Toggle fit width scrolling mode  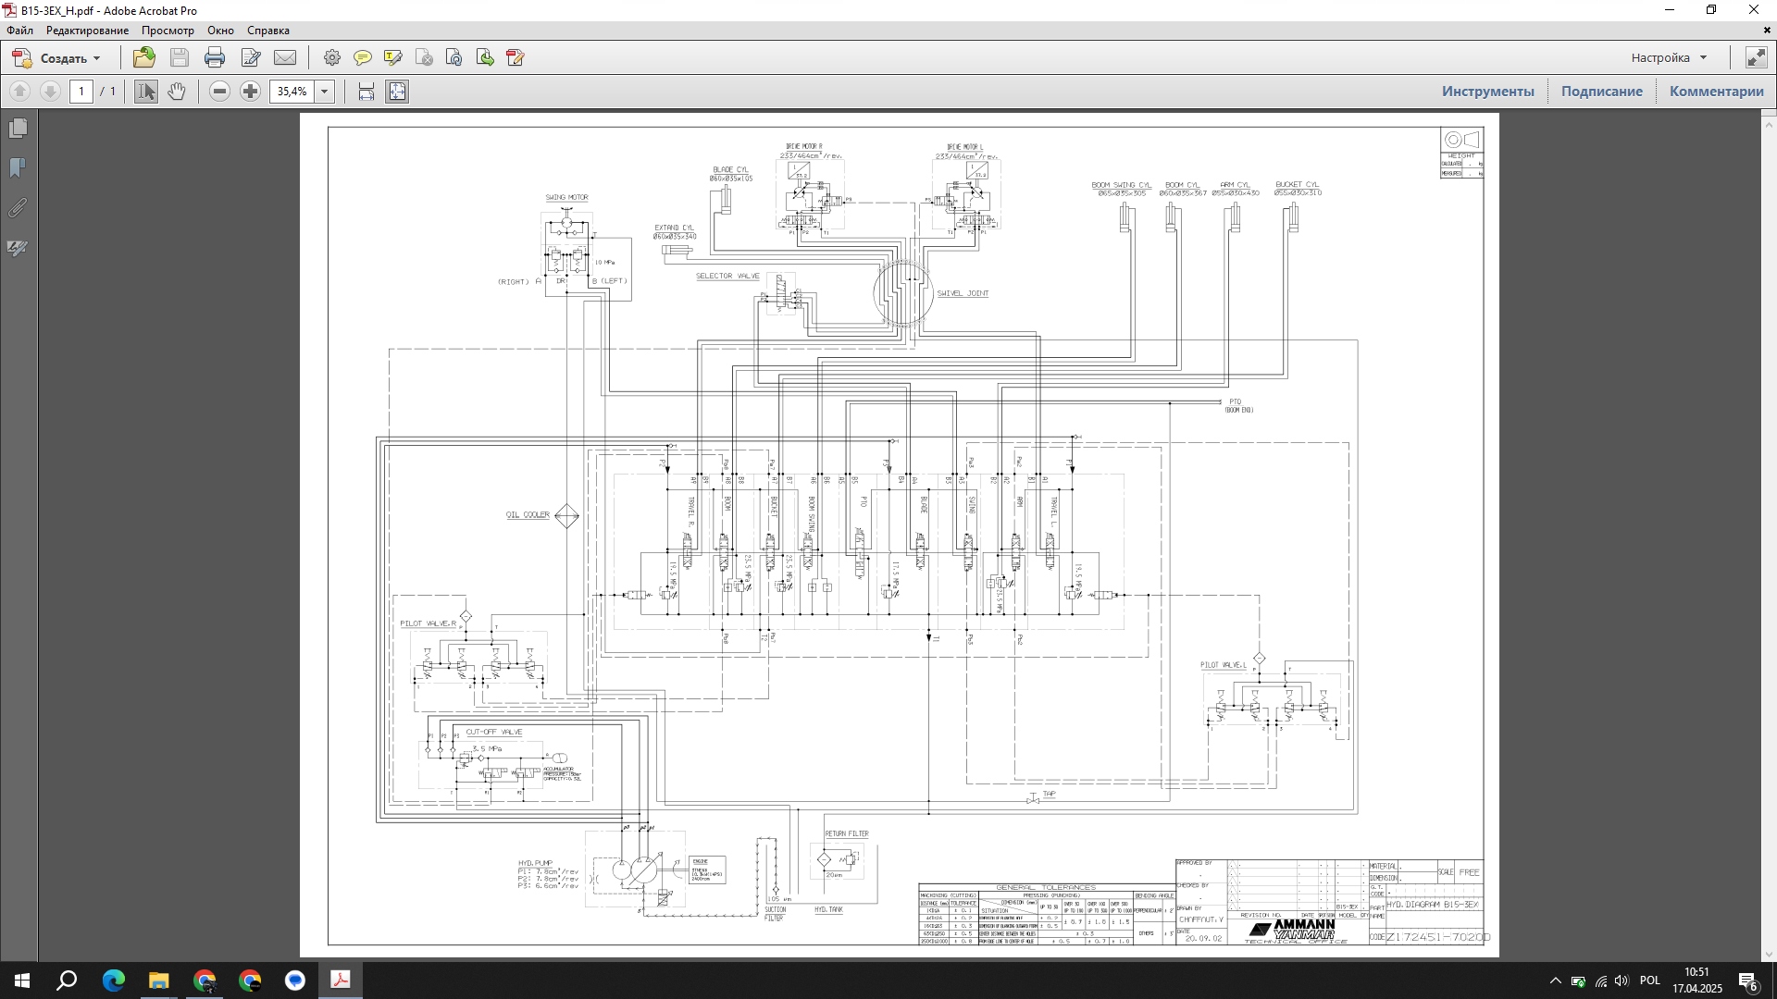367,92
